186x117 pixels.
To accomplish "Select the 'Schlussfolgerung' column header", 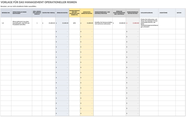I will tap(149, 13).
